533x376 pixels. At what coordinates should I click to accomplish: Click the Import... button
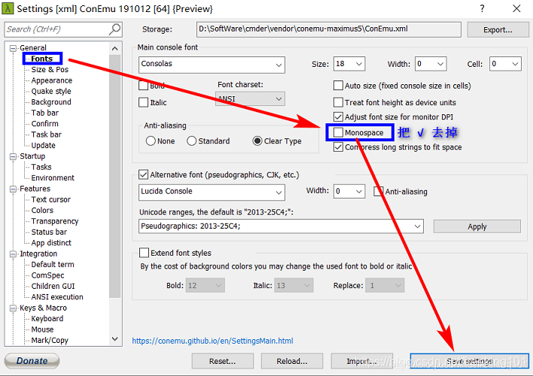(x=361, y=361)
